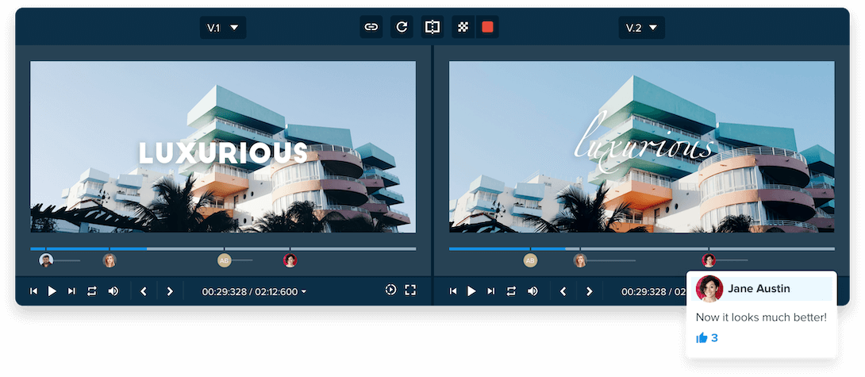Toggle loop playback in left player
Viewport: 865px width, 377px height.
(x=92, y=291)
